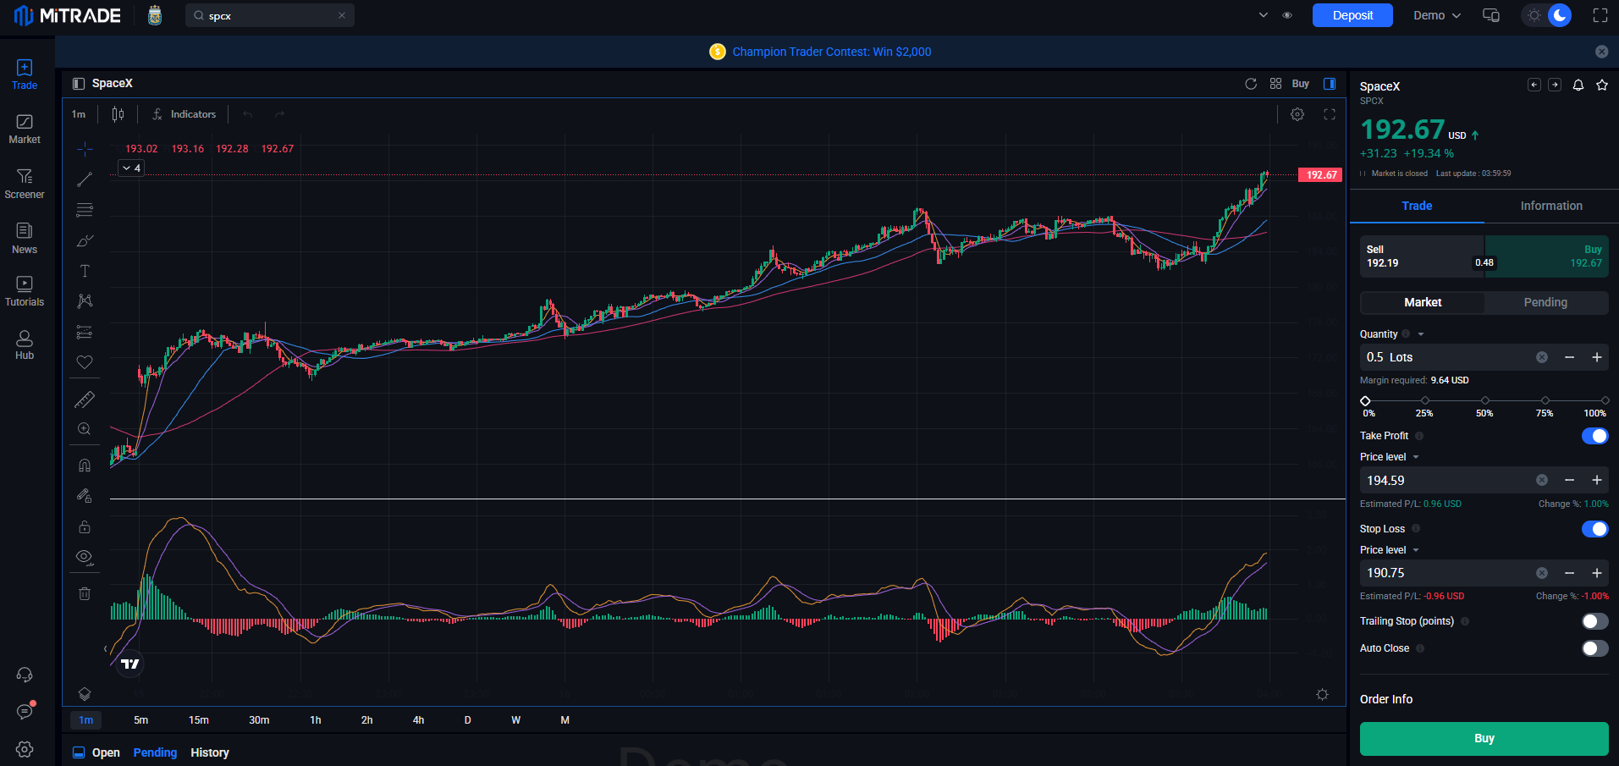The height and width of the screenshot is (766, 1619).
Task: Switch chart to 4h timeframe
Action: (418, 720)
